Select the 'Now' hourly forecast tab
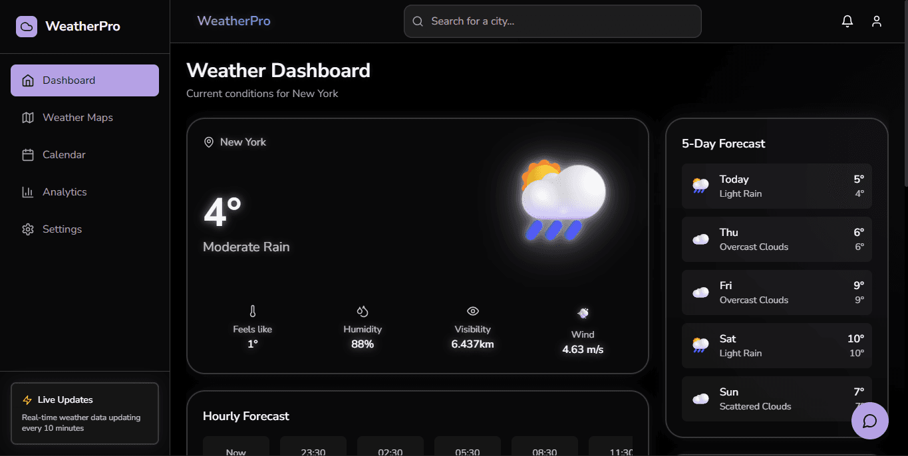The width and height of the screenshot is (908, 456). tap(236, 449)
